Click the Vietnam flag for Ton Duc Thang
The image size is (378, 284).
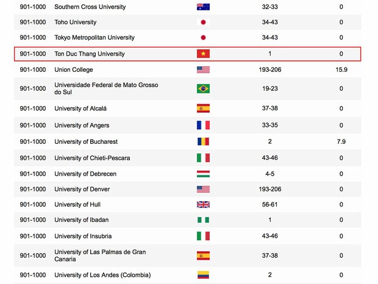(x=203, y=54)
